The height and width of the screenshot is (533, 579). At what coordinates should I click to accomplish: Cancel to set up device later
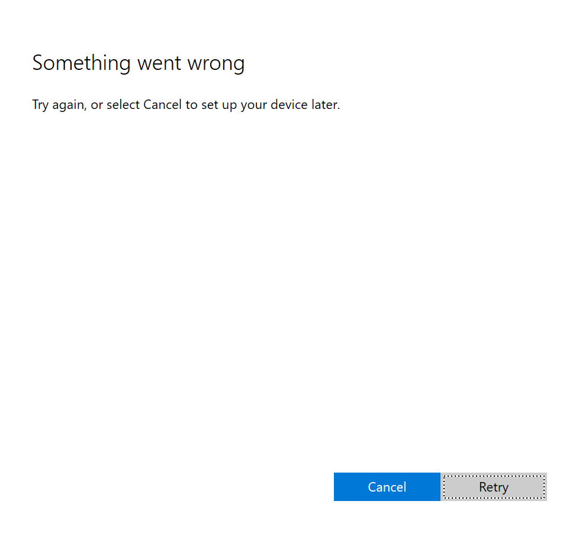[x=387, y=486]
